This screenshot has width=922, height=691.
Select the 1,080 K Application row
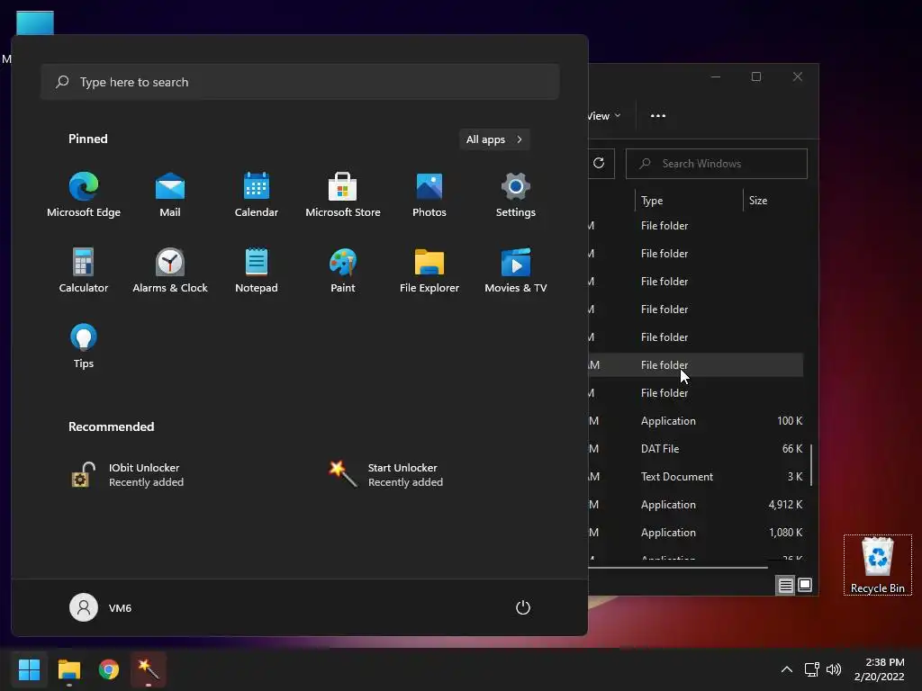pos(696,533)
